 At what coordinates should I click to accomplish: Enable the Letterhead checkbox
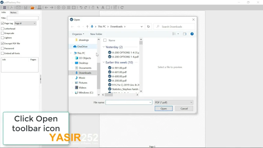point(3,29)
